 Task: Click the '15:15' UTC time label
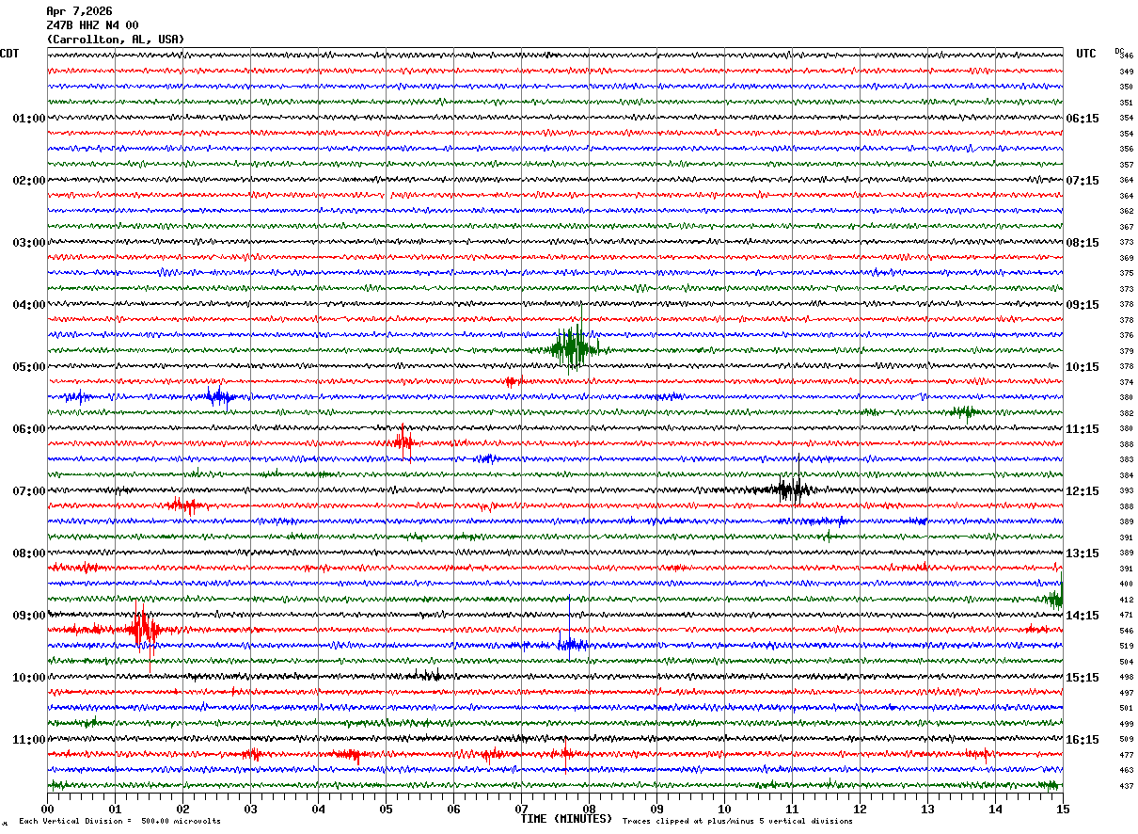pos(1083,678)
